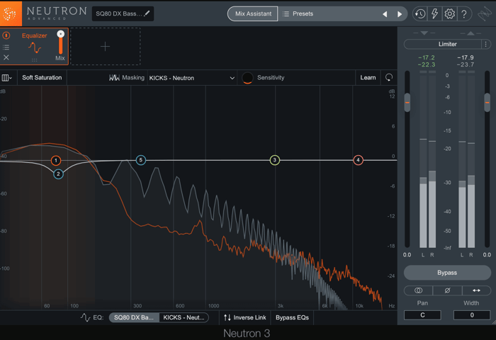Click Bypass EQs
Screen dimensions: 496x340
[292, 317]
